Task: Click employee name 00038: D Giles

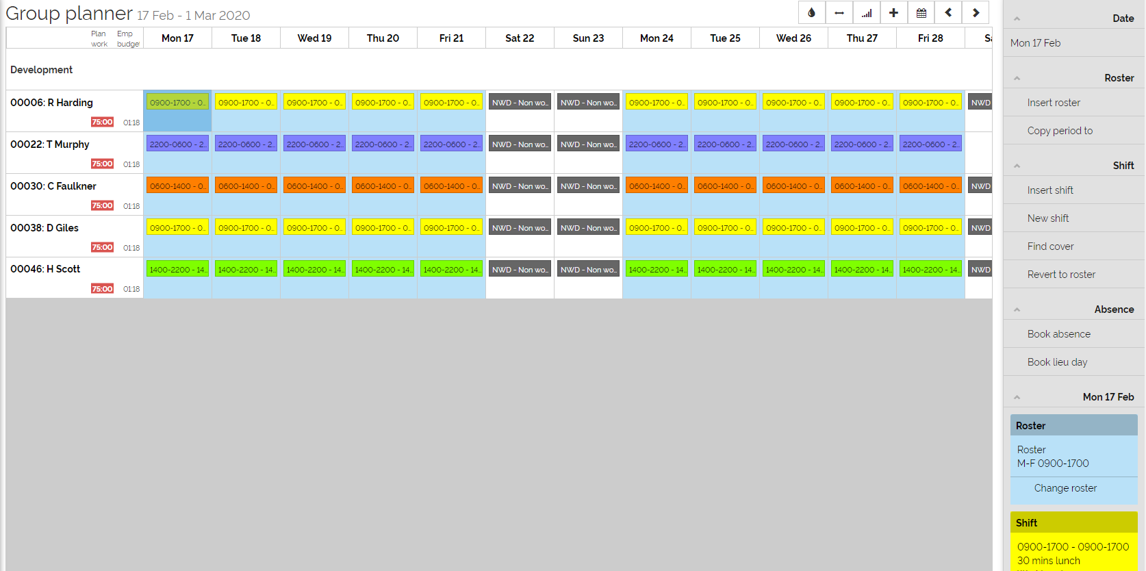Action: (44, 228)
